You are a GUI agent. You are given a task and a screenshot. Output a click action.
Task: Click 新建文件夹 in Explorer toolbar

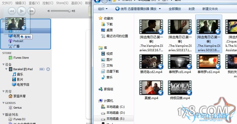point(210,9)
